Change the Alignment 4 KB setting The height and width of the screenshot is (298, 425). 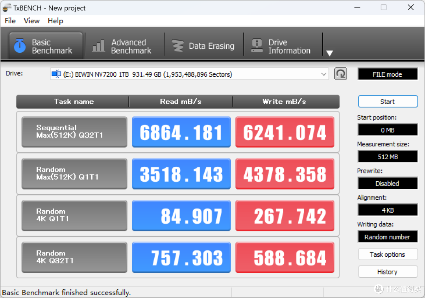pyautogui.click(x=388, y=210)
